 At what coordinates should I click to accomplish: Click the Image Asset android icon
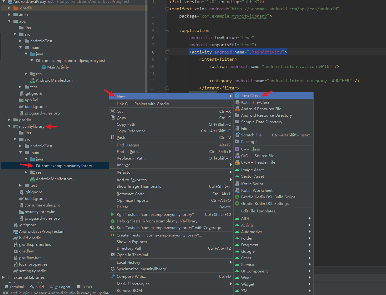[x=237, y=170]
